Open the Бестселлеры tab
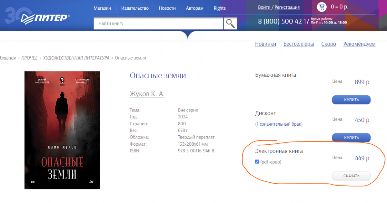 (x=299, y=44)
